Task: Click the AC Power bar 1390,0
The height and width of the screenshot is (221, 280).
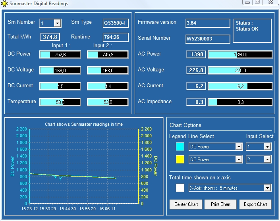Action: (x=240, y=55)
